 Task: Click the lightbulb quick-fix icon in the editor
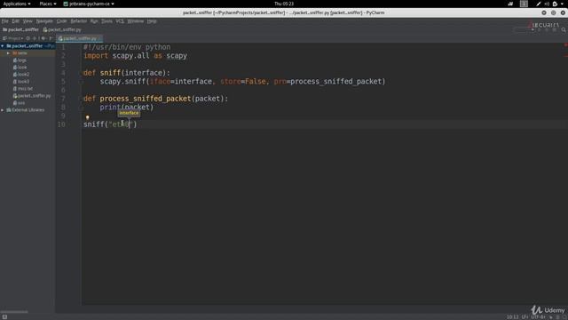(x=87, y=117)
